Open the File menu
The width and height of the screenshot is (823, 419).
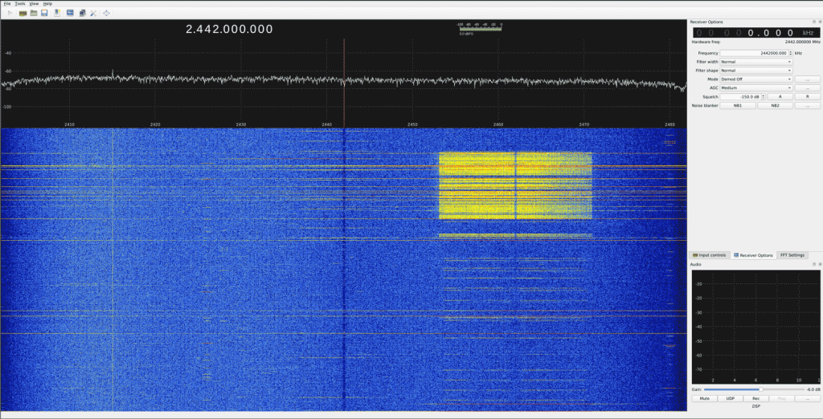pos(6,4)
